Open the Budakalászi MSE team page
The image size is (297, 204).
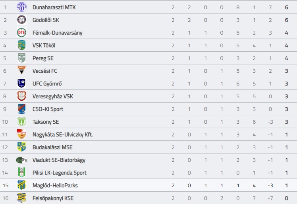coord(52,147)
